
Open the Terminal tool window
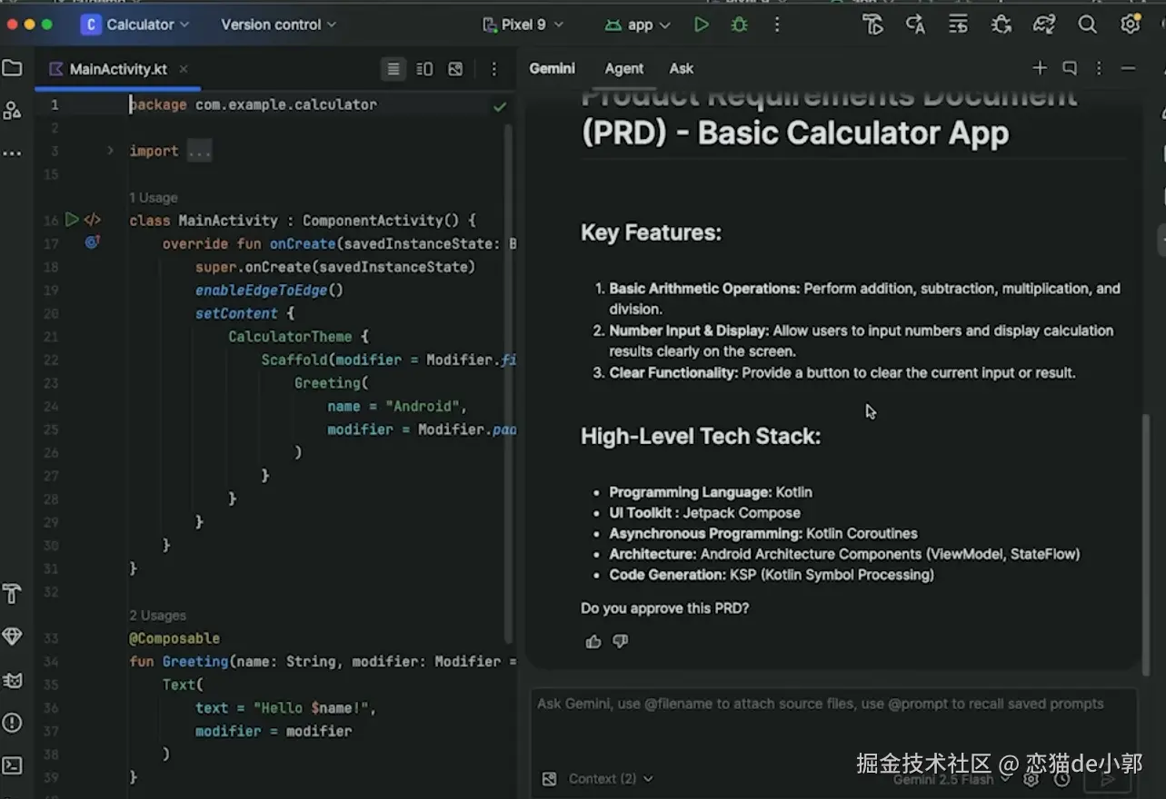12,765
